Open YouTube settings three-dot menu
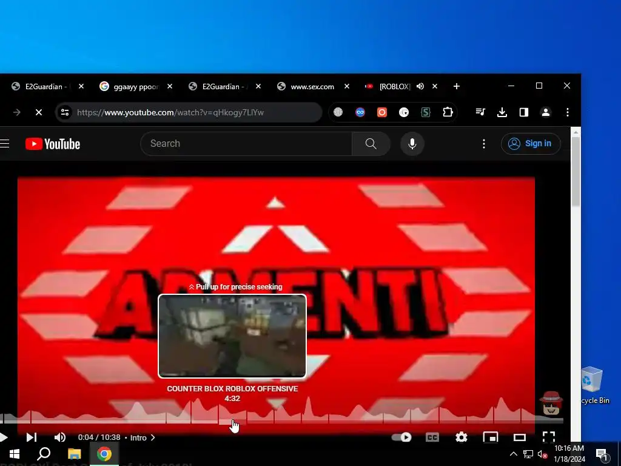 [483, 143]
